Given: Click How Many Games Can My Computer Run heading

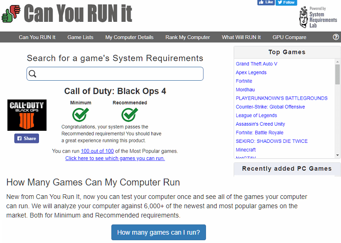Looking at the screenshot, I should click(x=93, y=182).
